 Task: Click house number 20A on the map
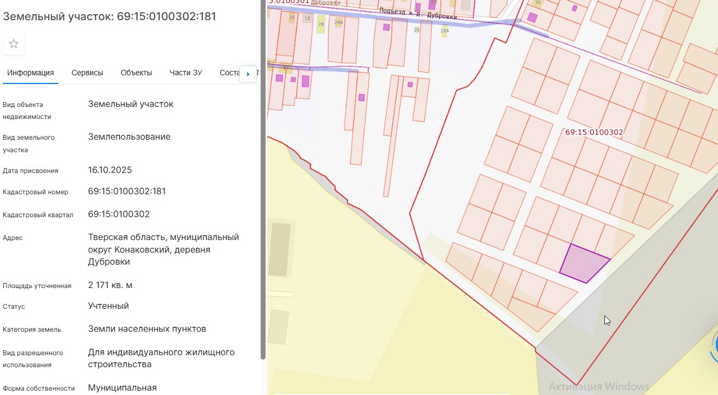[339, 22]
